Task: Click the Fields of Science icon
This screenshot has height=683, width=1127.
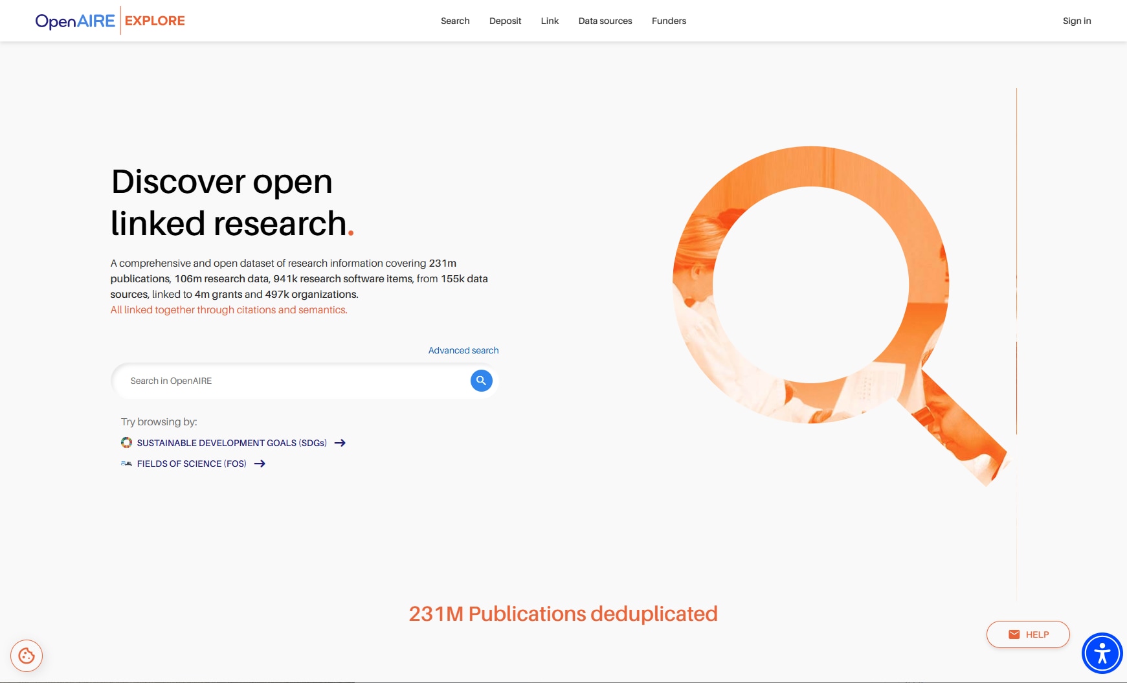Action: click(x=126, y=464)
